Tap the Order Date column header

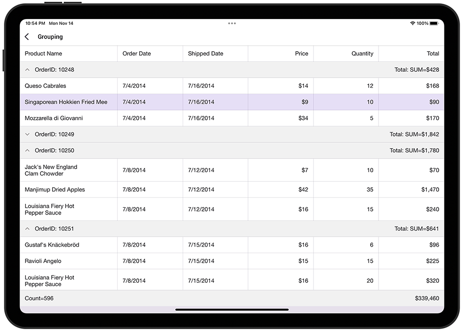click(x=137, y=53)
